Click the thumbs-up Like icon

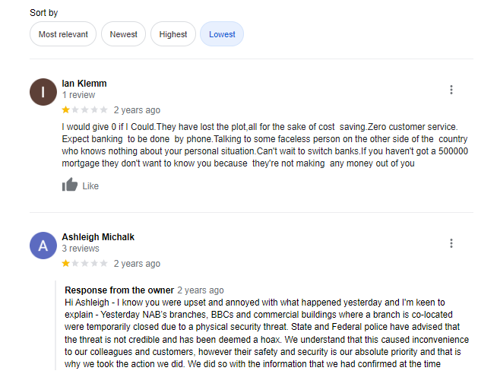coord(70,185)
